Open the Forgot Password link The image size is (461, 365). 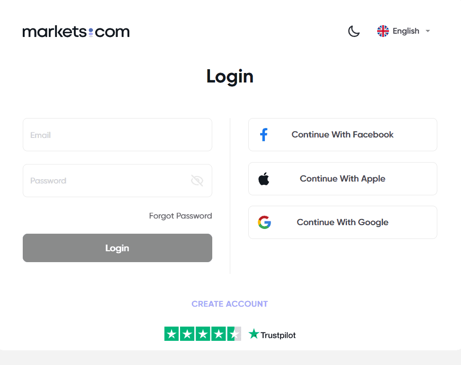tap(180, 216)
